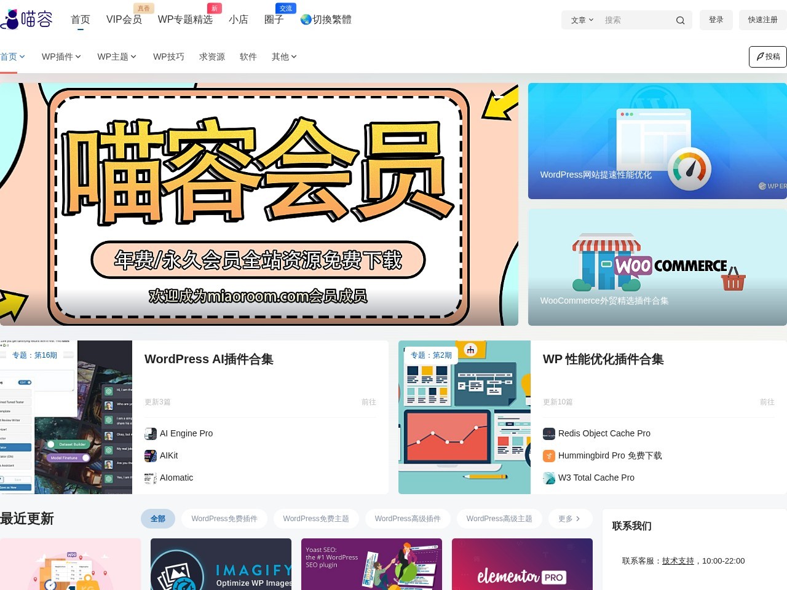This screenshot has width=787, height=590.
Task: Open the AIKit plugin icon
Action: point(151,456)
